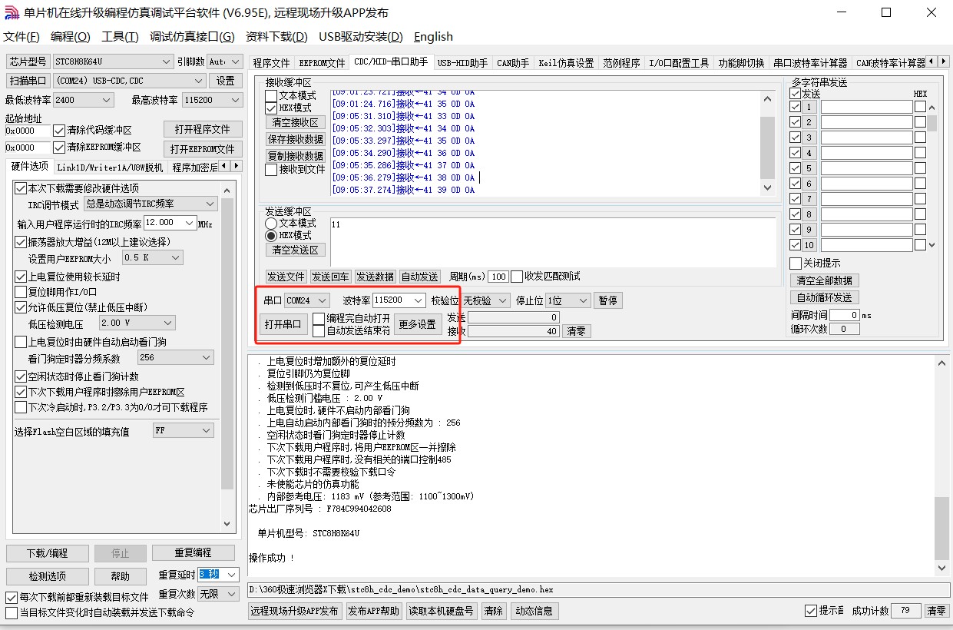Image resolution: width=953 pixels, height=630 pixels.
Task: Switch to USB-HID助手 tab
Action: coord(462,63)
